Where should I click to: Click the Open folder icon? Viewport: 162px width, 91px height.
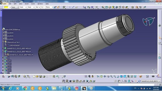37,76
